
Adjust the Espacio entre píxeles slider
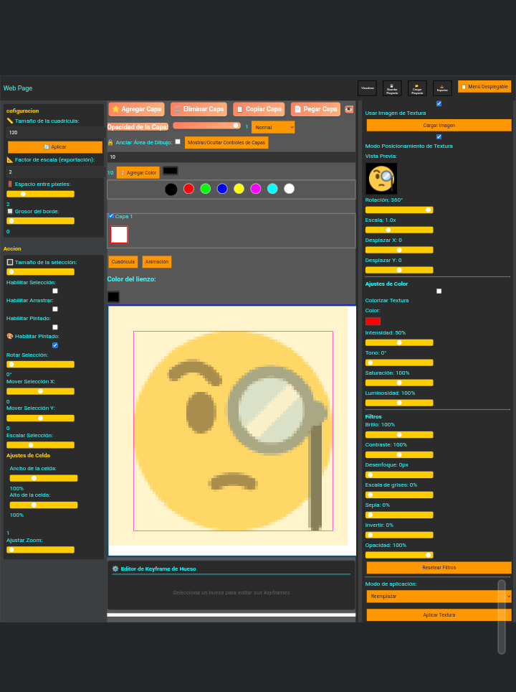coord(40,194)
